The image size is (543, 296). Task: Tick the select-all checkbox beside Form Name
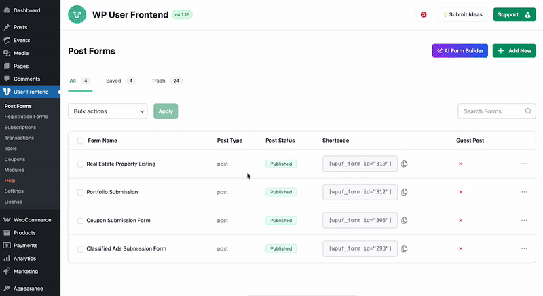point(80,141)
